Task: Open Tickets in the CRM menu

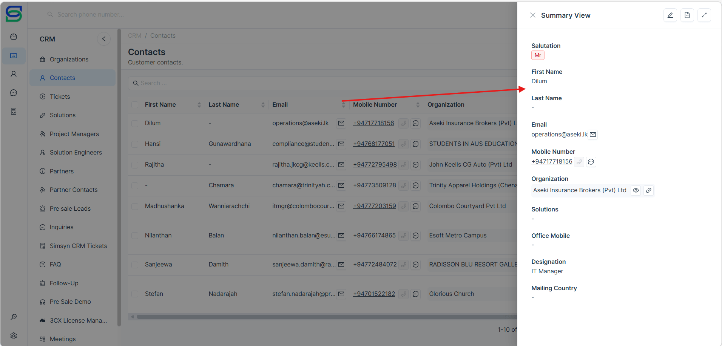Action: pos(60,96)
